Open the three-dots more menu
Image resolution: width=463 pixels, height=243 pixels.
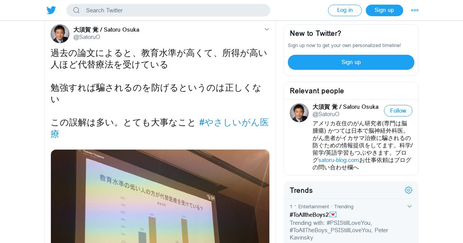coord(415,10)
